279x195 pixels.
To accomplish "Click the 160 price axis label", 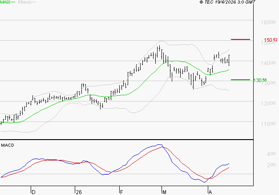I will (268, 23).
